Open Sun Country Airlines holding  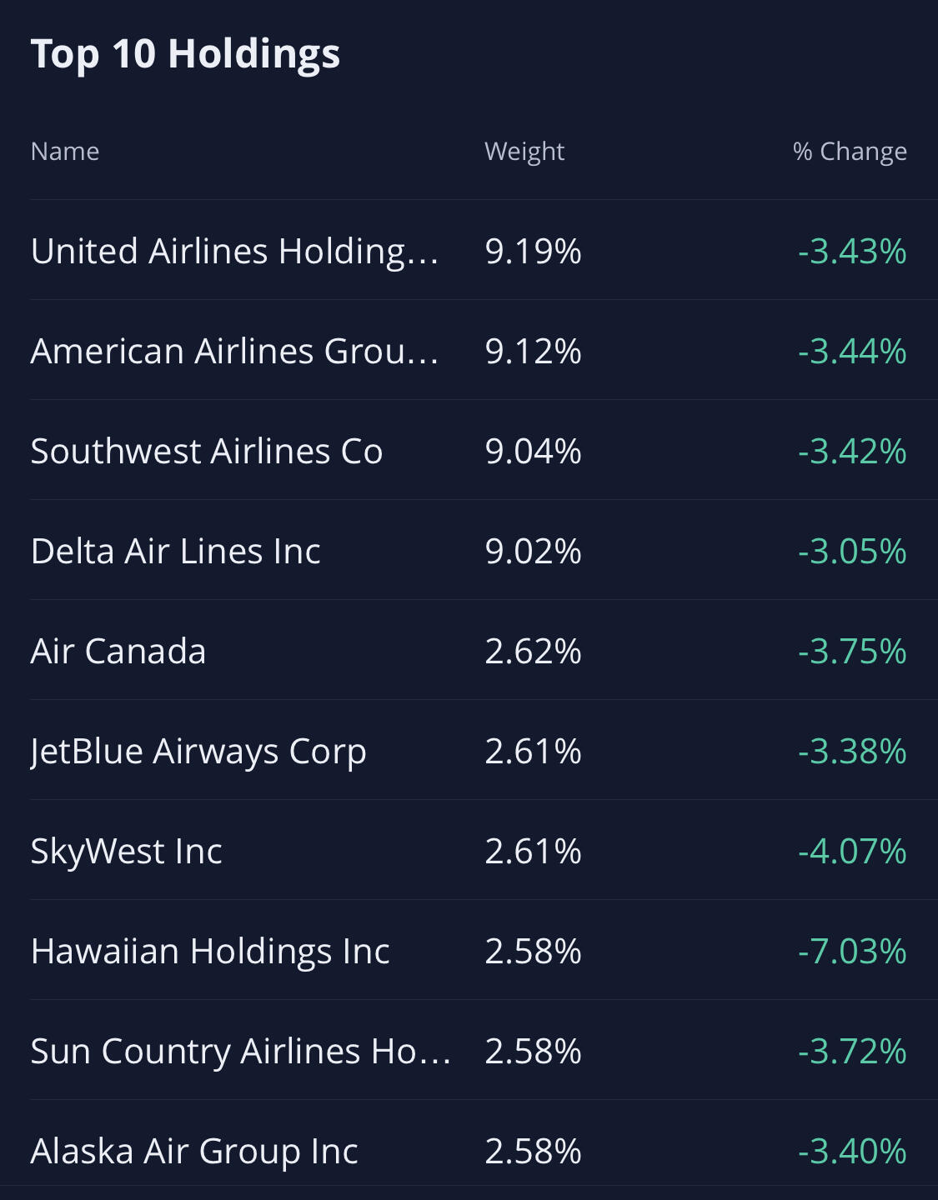click(x=240, y=1051)
